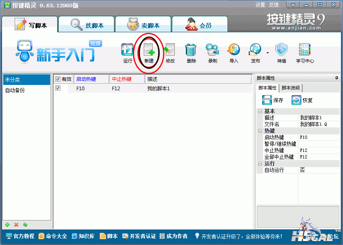Edit the 文件名 value 我的脚本1.Q

point(319,124)
